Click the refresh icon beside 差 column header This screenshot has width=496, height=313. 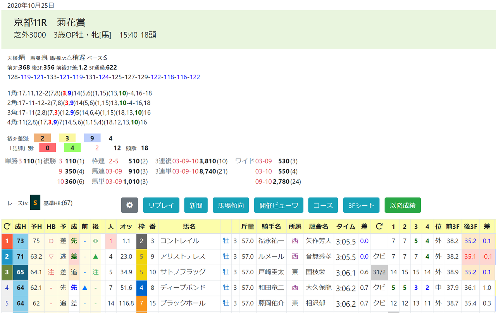click(379, 226)
